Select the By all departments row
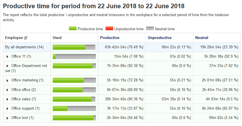 (24, 47)
